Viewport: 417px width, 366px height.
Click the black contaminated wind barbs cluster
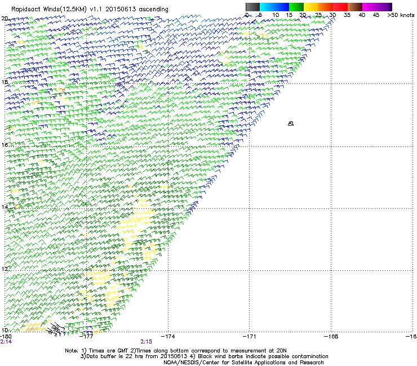[56, 329]
